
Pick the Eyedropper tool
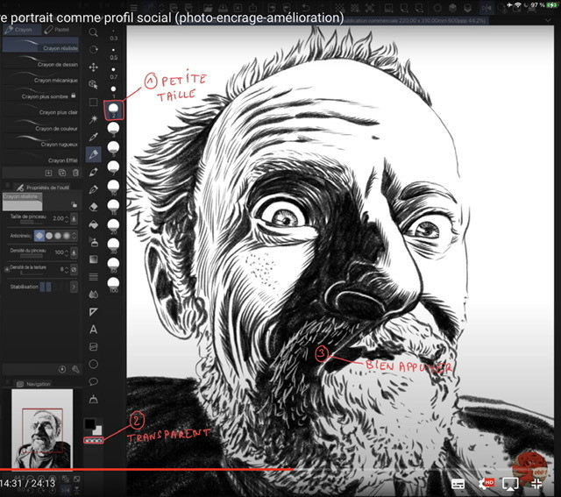click(x=93, y=137)
